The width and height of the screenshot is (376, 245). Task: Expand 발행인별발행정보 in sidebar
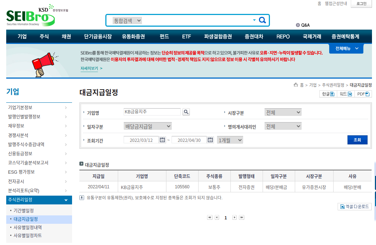point(39,117)
